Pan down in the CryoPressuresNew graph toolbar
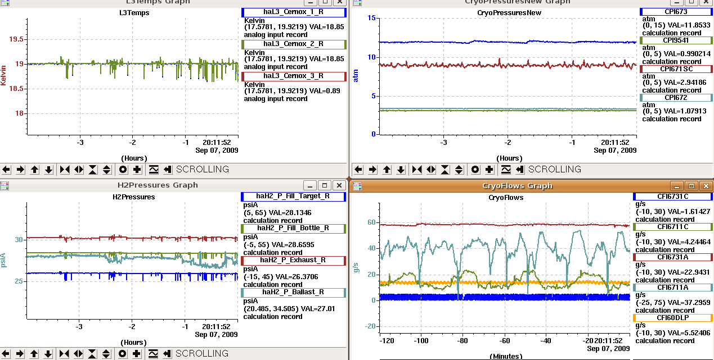The height and width of the screenshot is (360, 714). pyautogui.click(x=401, y=169)
